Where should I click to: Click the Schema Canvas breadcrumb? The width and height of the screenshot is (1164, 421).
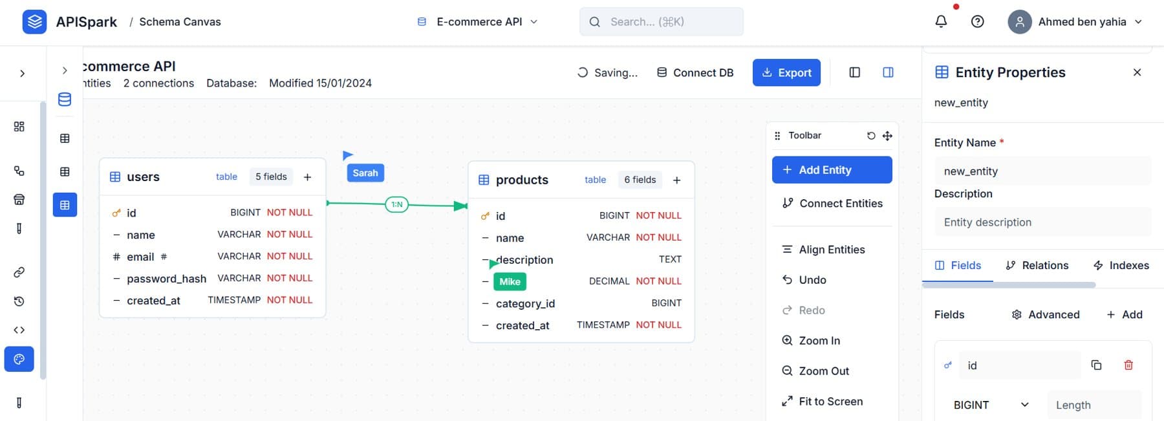tap(180, 22)
